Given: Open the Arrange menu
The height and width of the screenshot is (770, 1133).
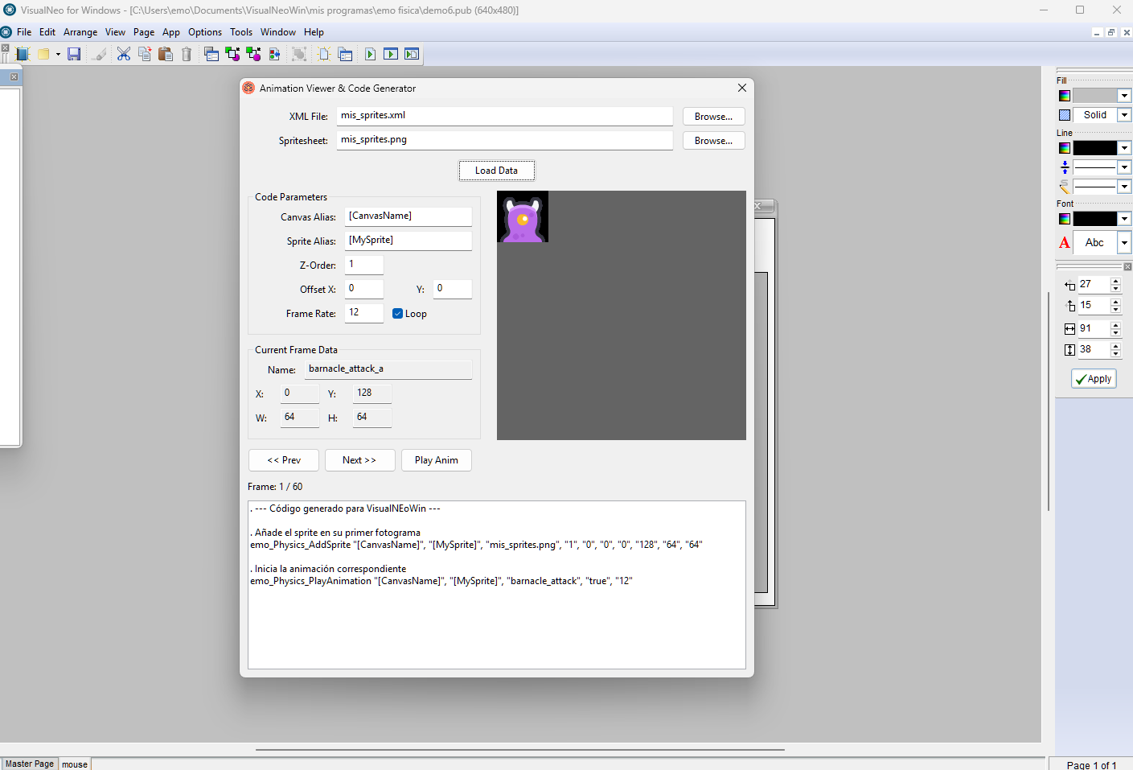Looking at the screenshot, I should coord(80,32).
